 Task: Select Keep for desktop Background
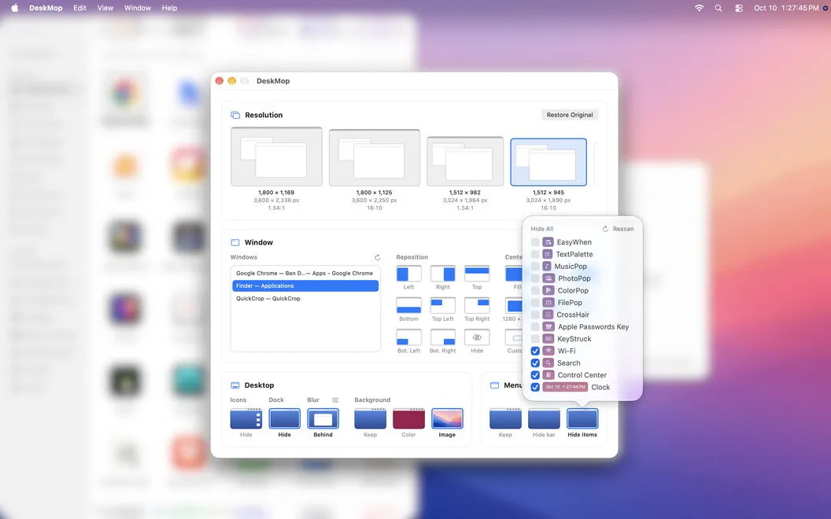pos(370,418)
